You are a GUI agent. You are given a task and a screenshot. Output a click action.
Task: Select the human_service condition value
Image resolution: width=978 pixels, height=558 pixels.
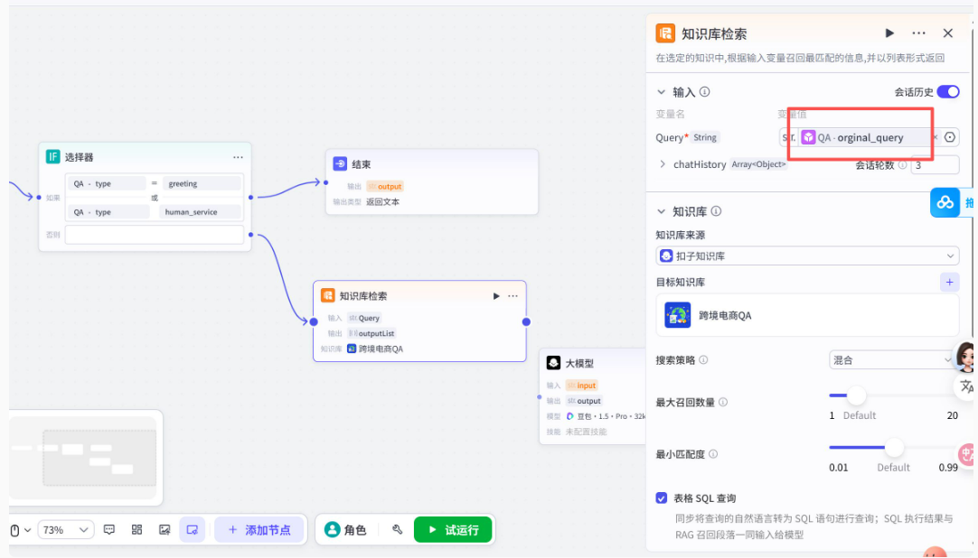click(199, 212)
